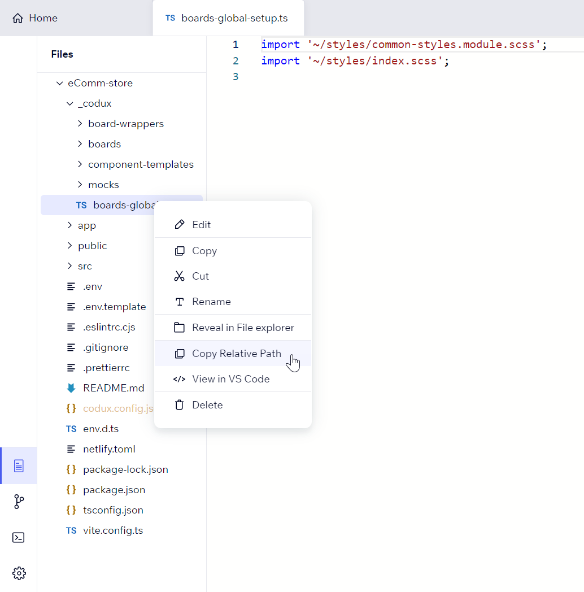Viewport: 584px width, 592px height.
Task: Click the common-styles.module.scss import string on line 1
Action: pos(424,45)
